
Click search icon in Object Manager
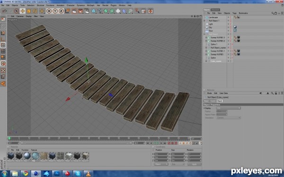pyautogui.click(x=273, y=13)
